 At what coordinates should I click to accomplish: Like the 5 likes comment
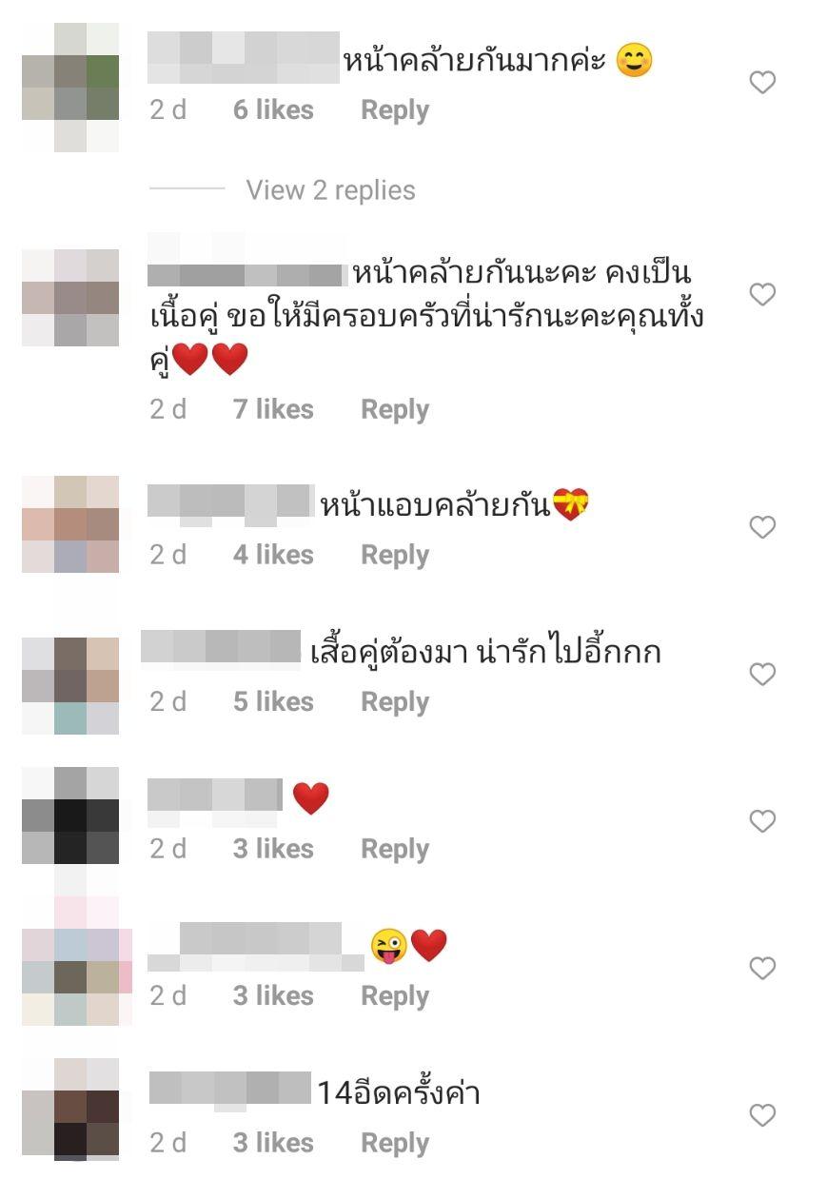(762, 675)
